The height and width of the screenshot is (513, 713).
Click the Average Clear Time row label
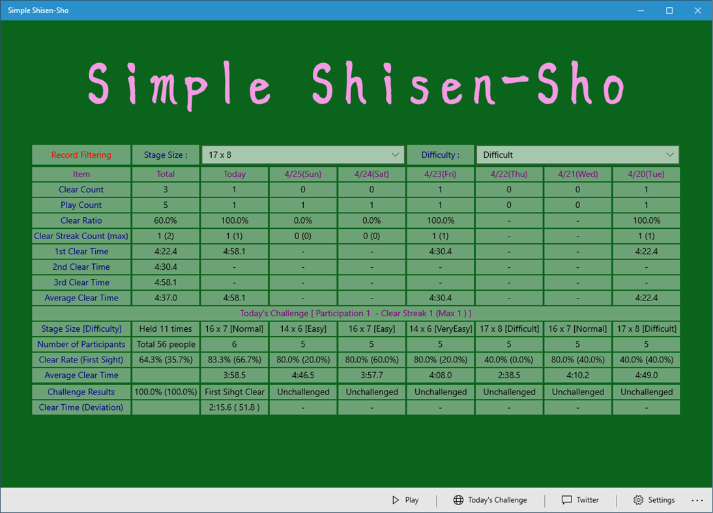81,297
